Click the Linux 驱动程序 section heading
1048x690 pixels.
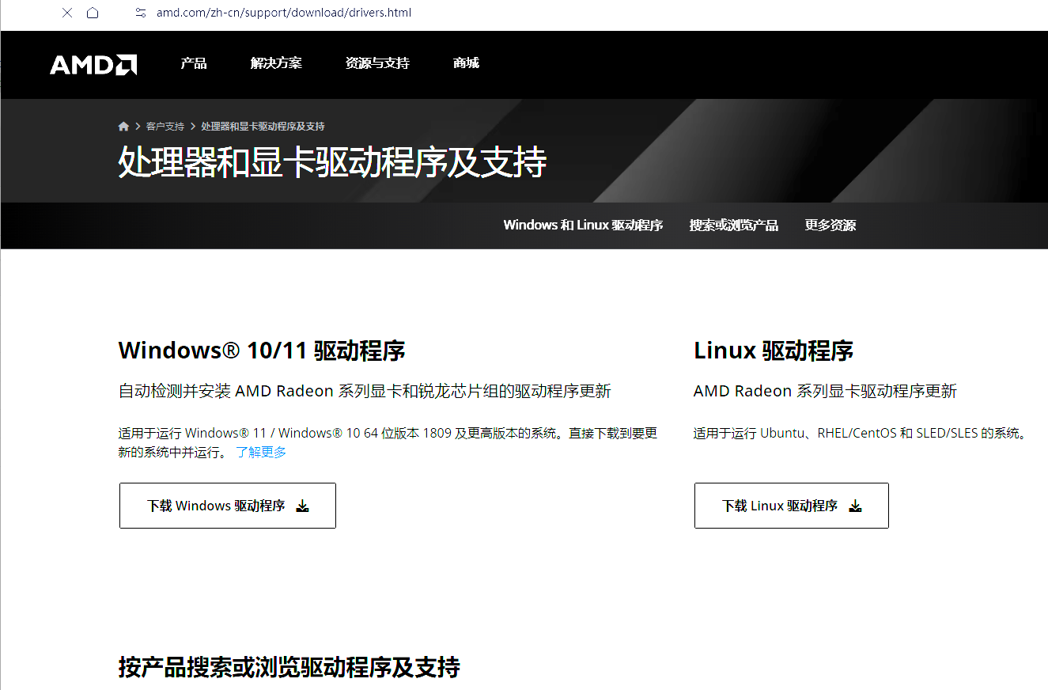click(773, 351)
